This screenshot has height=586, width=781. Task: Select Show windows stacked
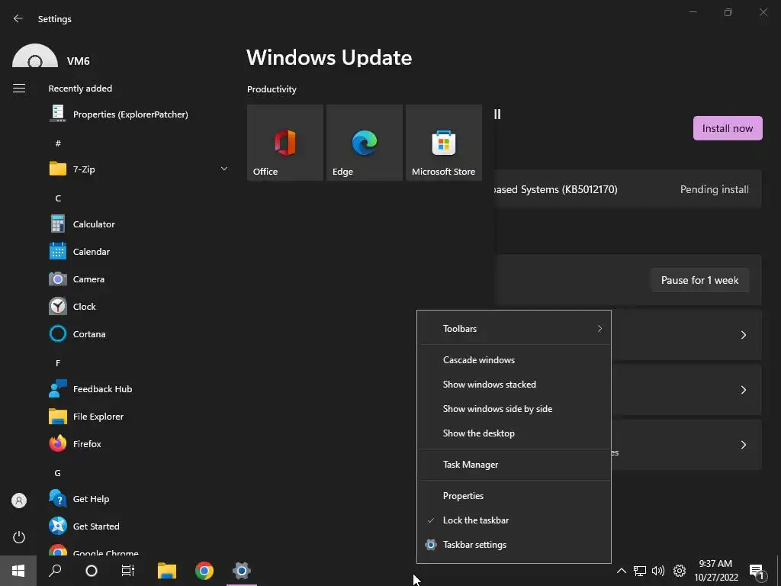(x=513, y=385)
